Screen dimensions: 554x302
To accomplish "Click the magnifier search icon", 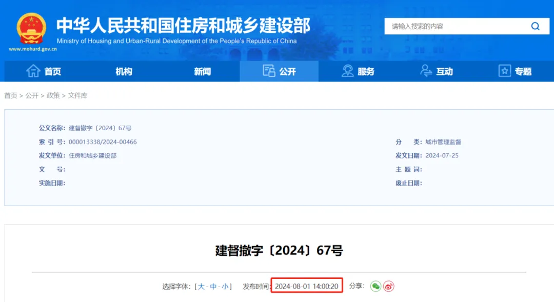I will point(535,26).
